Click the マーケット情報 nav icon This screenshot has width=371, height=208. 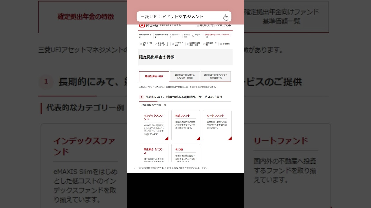pyautogui.click(x=173, y=44)
